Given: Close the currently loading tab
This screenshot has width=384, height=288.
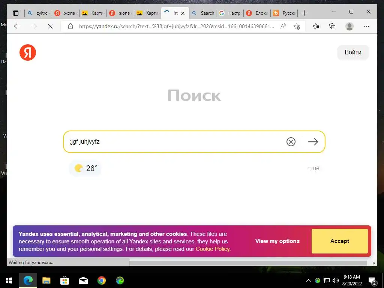Looking at the screenshot, I should pos(183,13).
